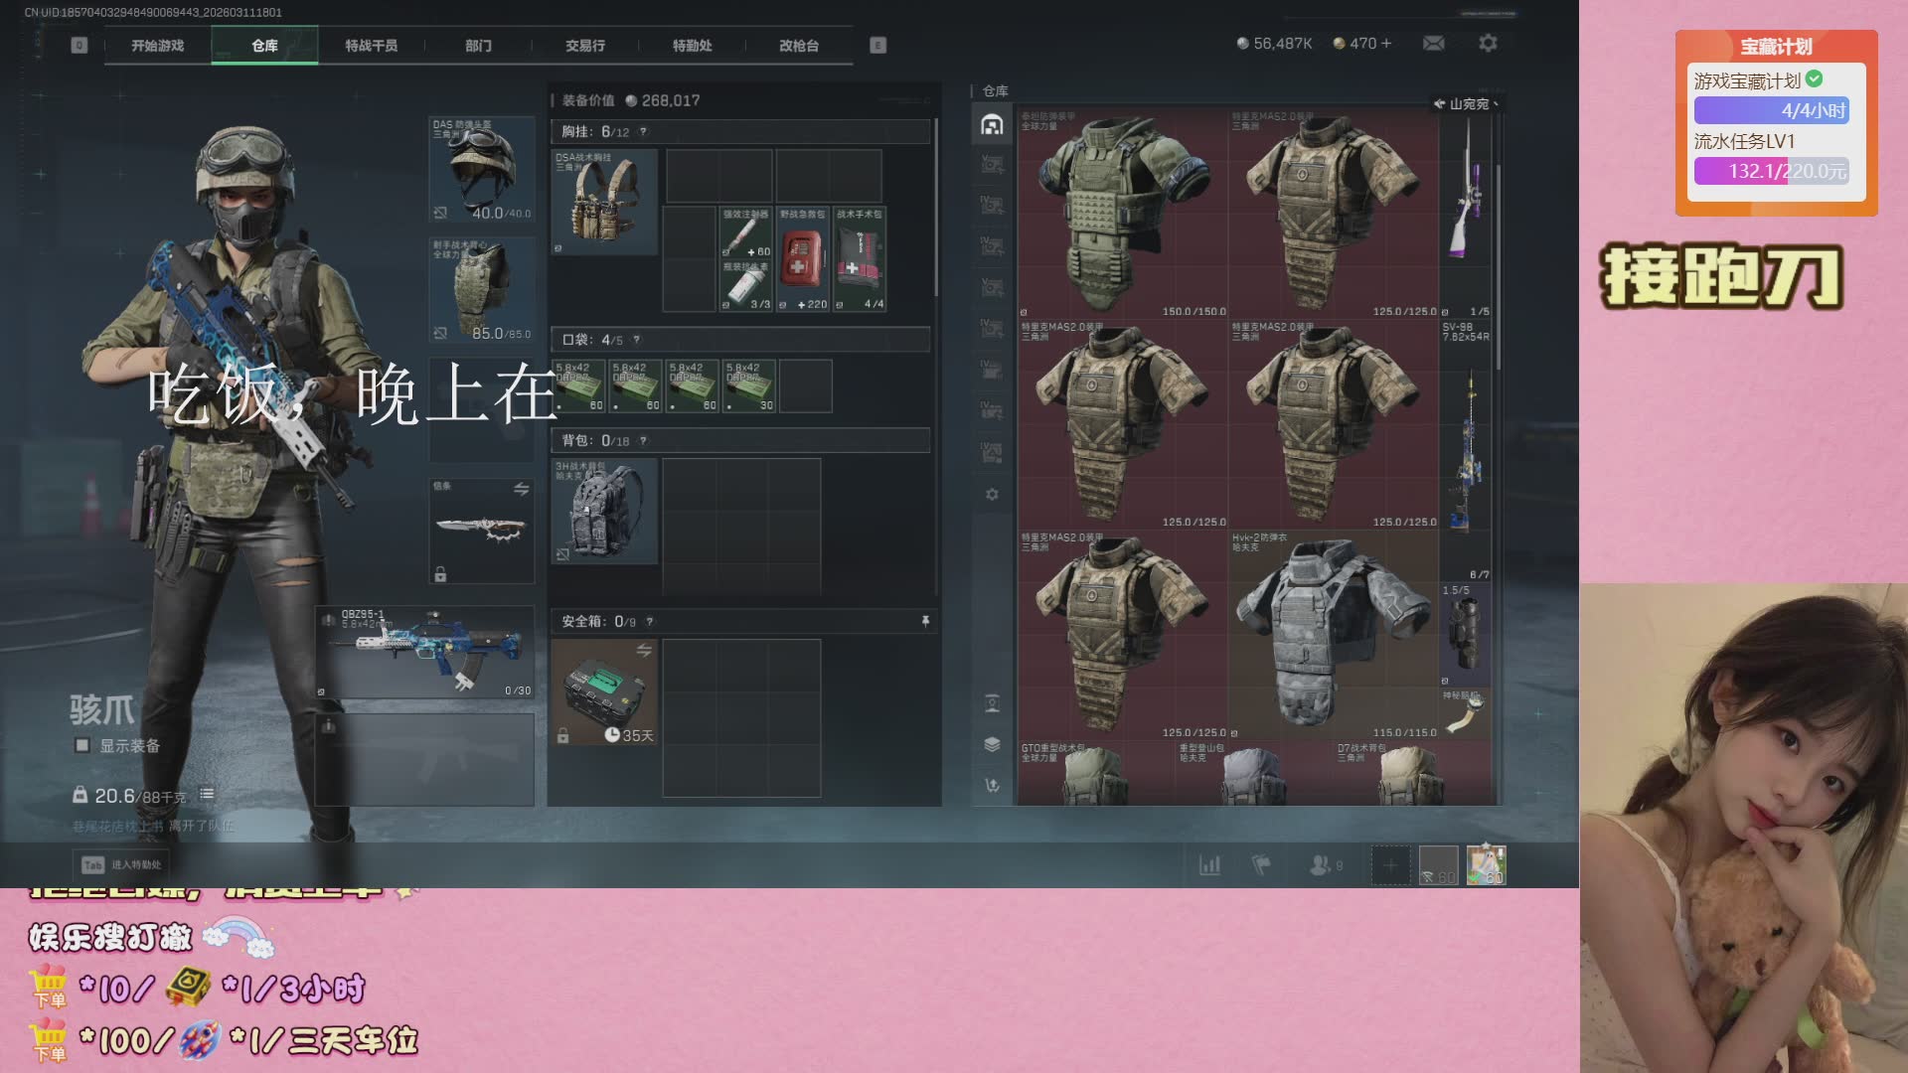Toggle the pin on 安全箱 section
1908x1073 pixels.
[x=925, y=622]
